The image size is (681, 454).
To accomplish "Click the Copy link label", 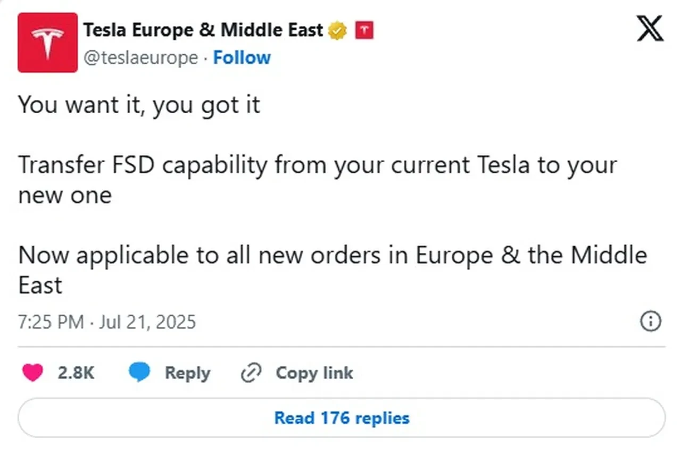I will [x=314, y=373].
